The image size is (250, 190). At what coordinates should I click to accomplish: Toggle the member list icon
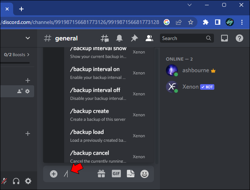tap(149, 38)
